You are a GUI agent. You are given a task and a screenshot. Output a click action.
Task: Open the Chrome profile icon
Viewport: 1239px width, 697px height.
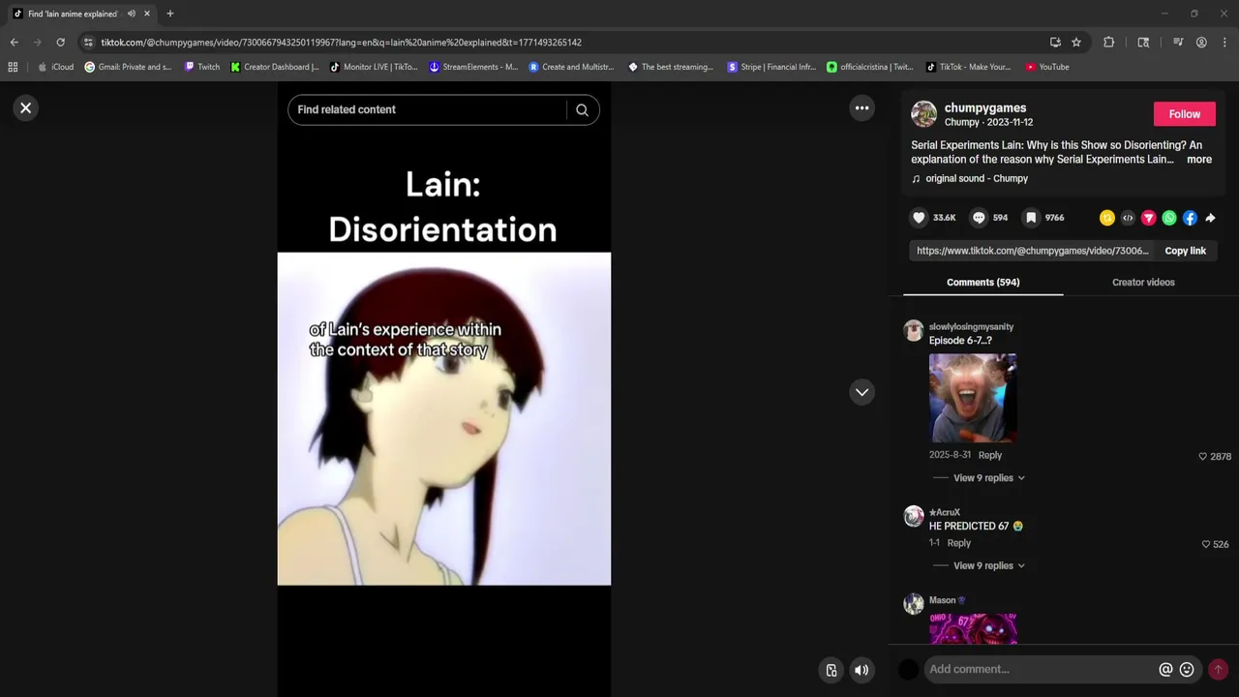tap(1201, 43)
